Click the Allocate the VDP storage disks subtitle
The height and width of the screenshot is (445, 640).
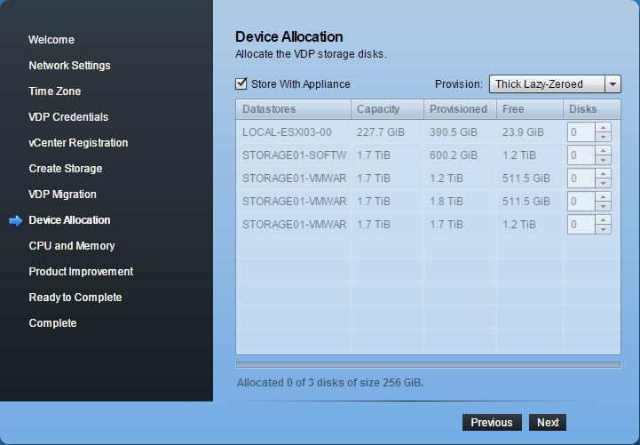point(311,54)
